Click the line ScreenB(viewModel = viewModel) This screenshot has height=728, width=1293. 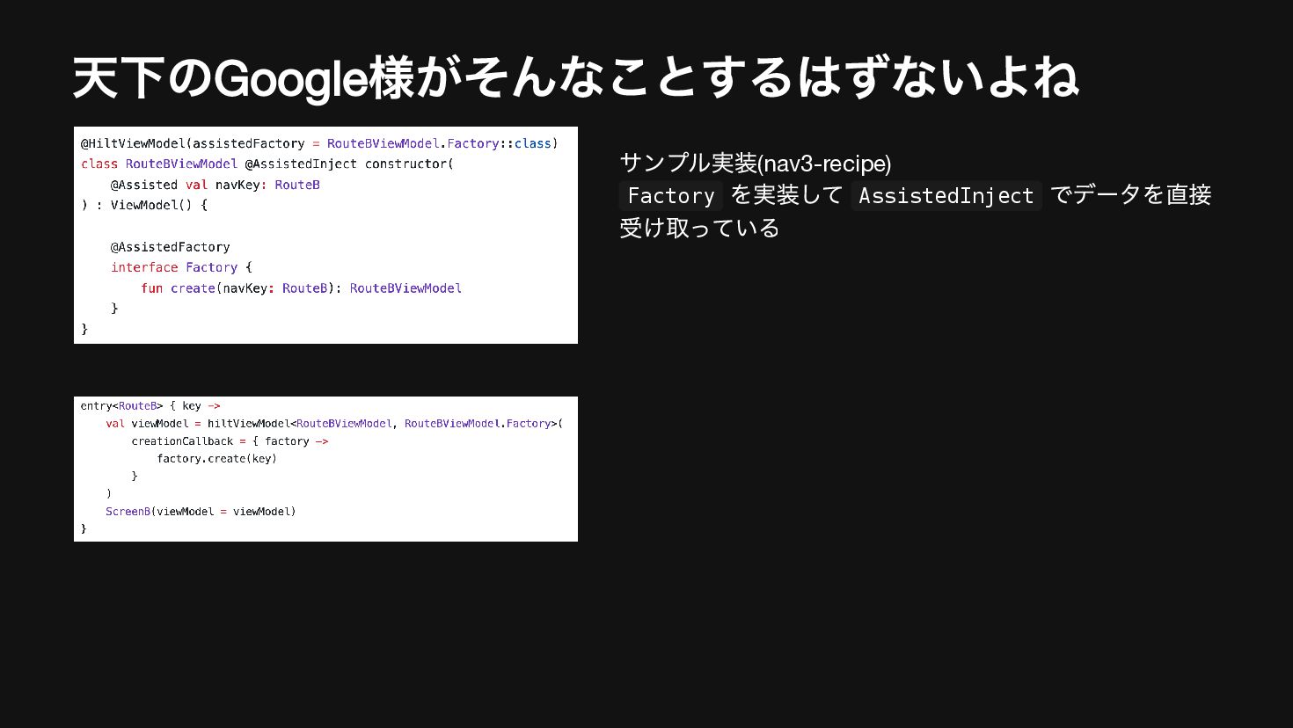click(201, 512)
